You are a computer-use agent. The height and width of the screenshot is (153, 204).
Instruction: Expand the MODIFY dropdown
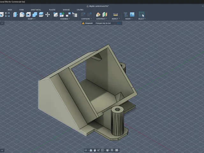pyautogui.click(x=31, y=19)
